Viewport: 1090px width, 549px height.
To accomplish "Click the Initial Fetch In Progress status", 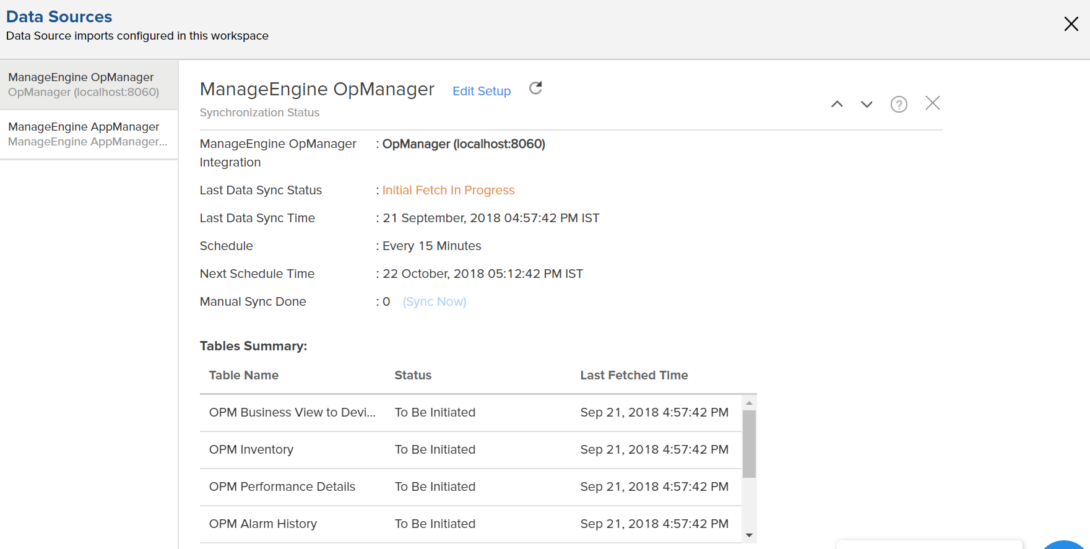I will click(448, 190).
